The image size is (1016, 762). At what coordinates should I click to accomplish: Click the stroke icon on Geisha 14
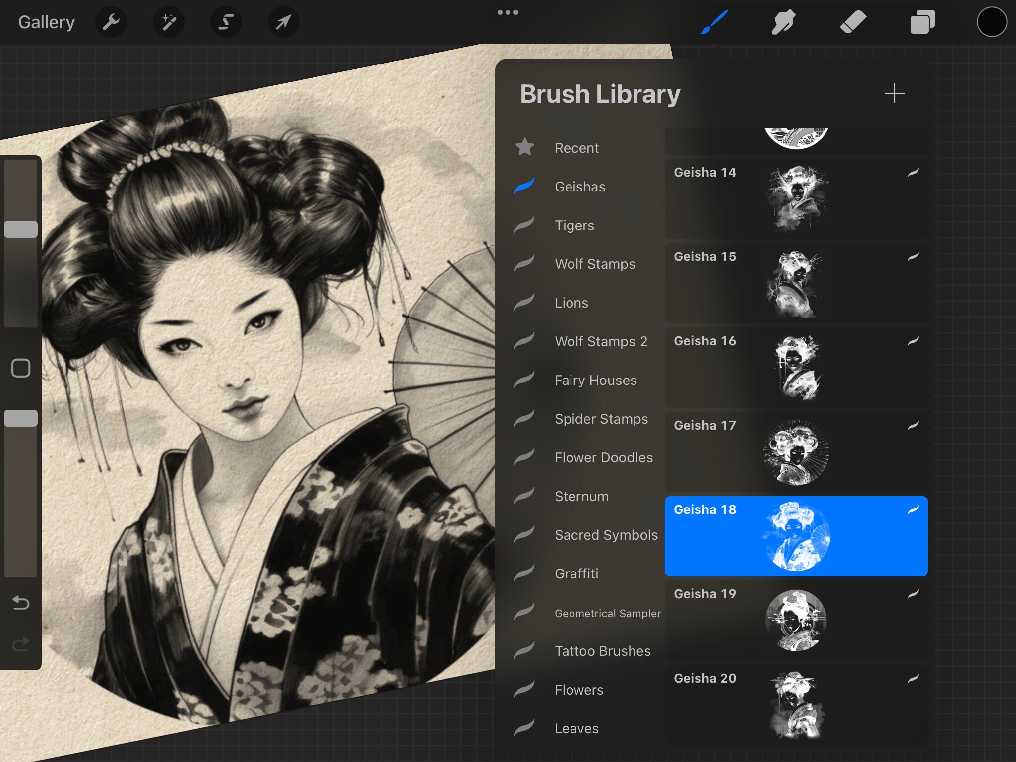coord(913,172)
